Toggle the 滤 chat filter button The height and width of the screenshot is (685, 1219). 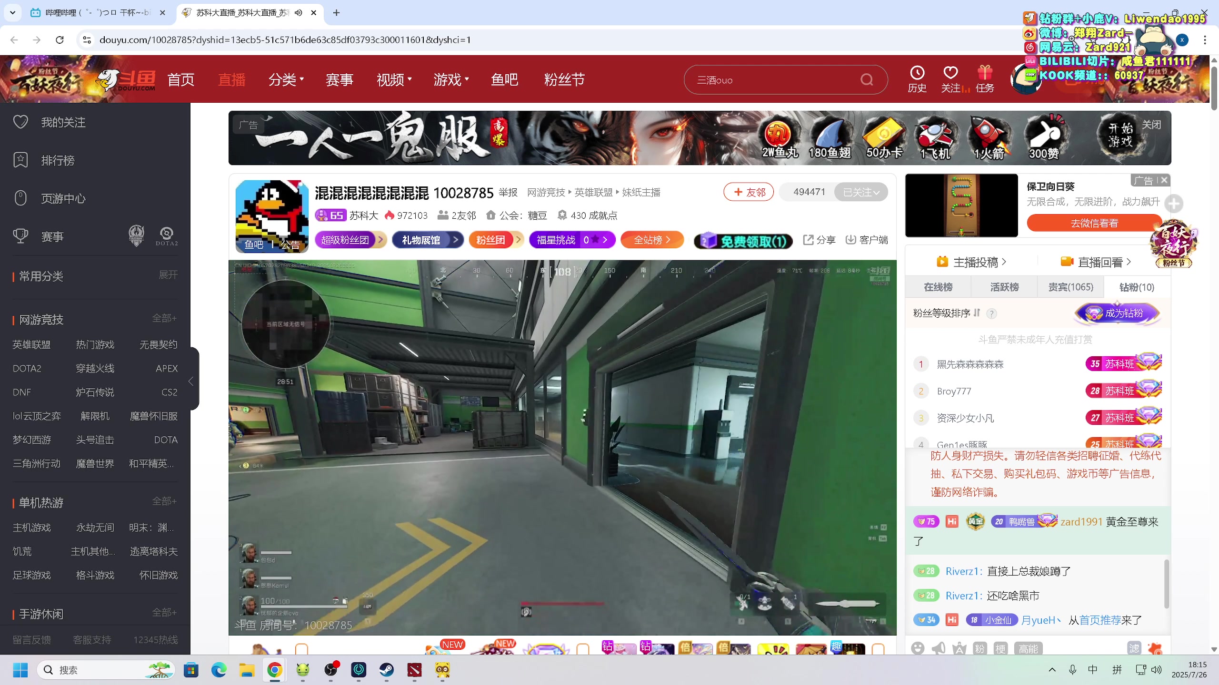point(1134,648)
